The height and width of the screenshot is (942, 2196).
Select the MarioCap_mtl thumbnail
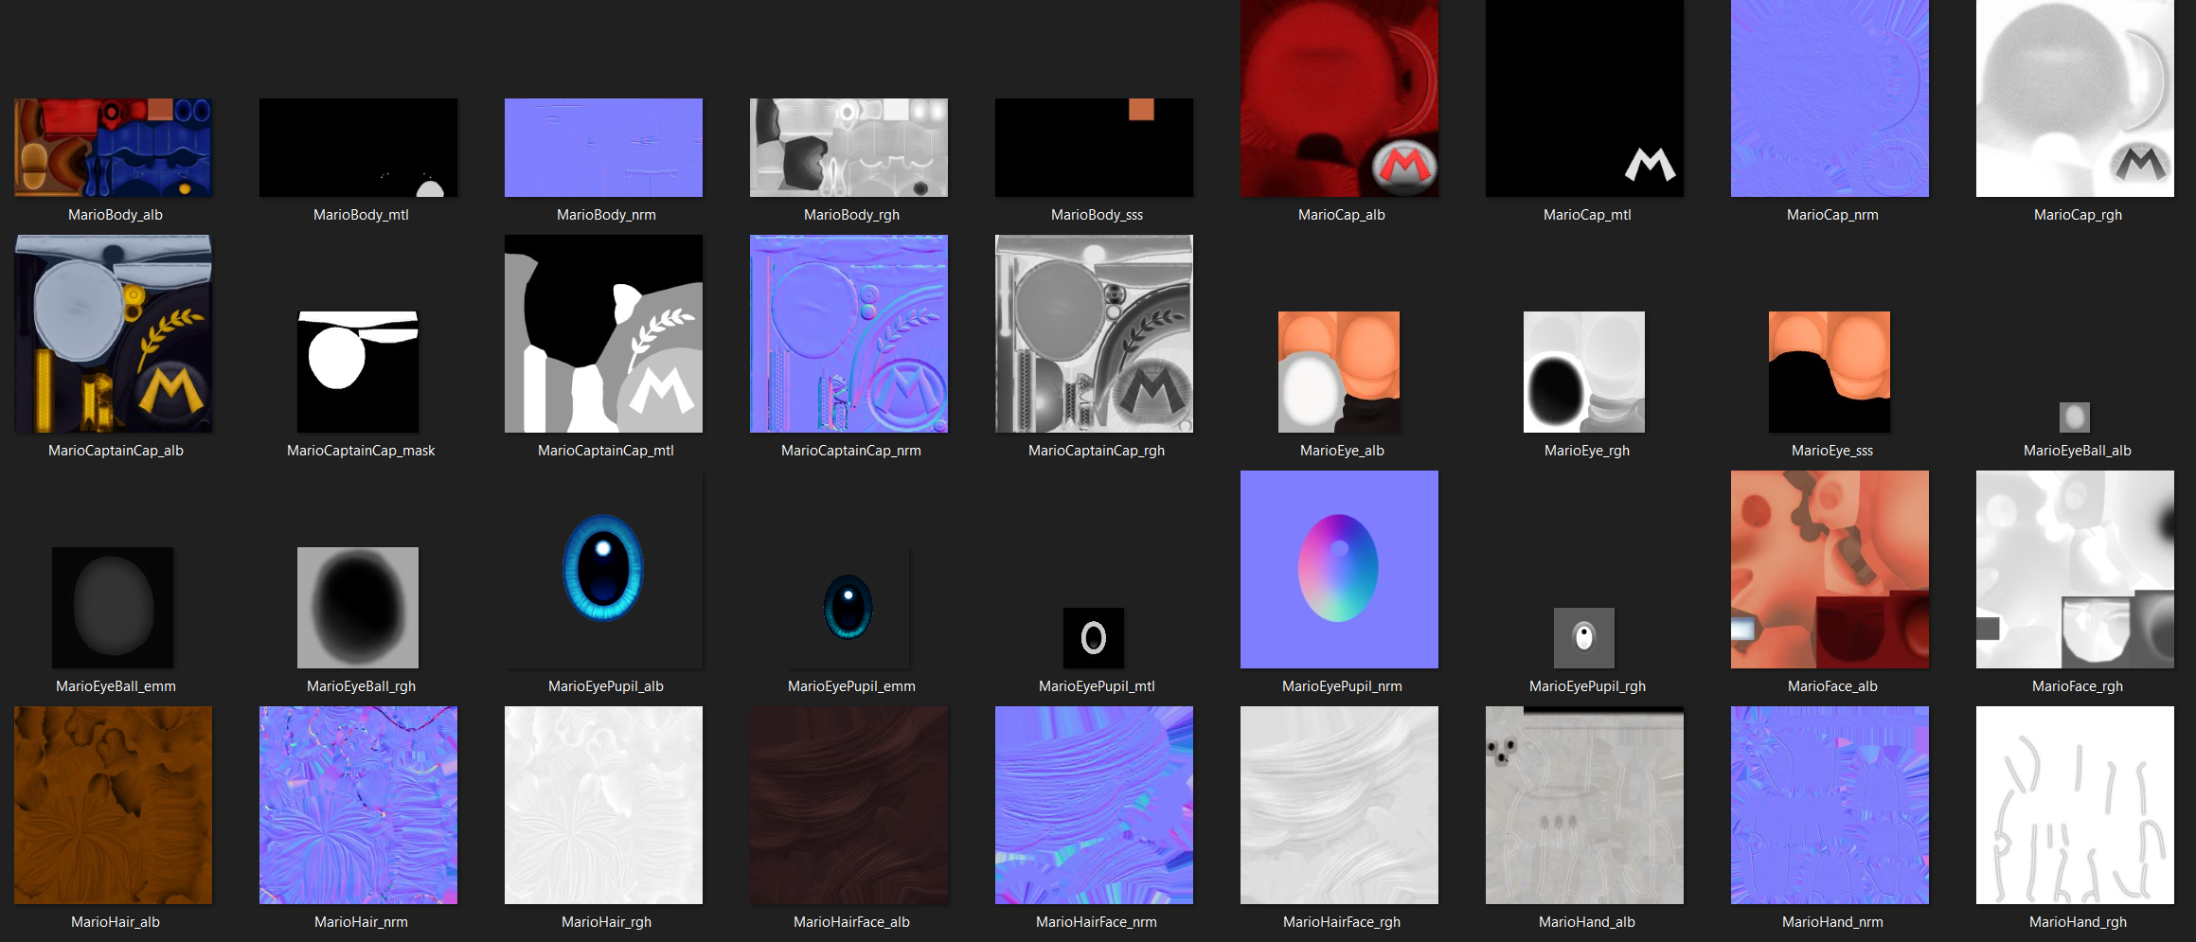point(1584,98)
